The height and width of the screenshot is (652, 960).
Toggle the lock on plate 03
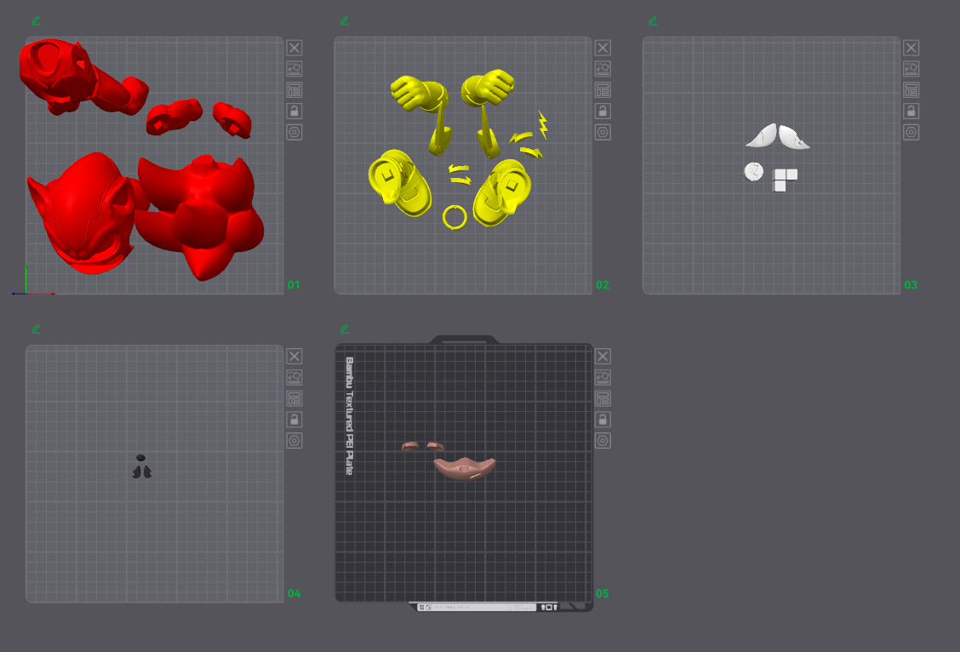coord(911,111)
